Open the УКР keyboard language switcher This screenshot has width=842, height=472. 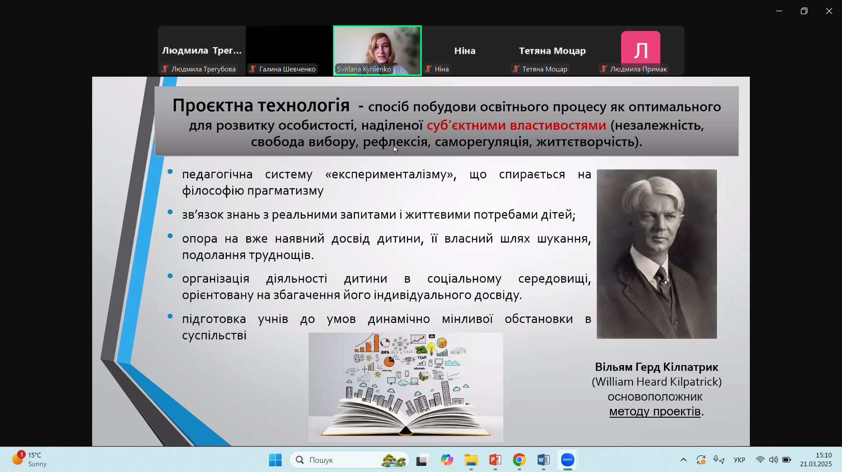tap(739, 460)
